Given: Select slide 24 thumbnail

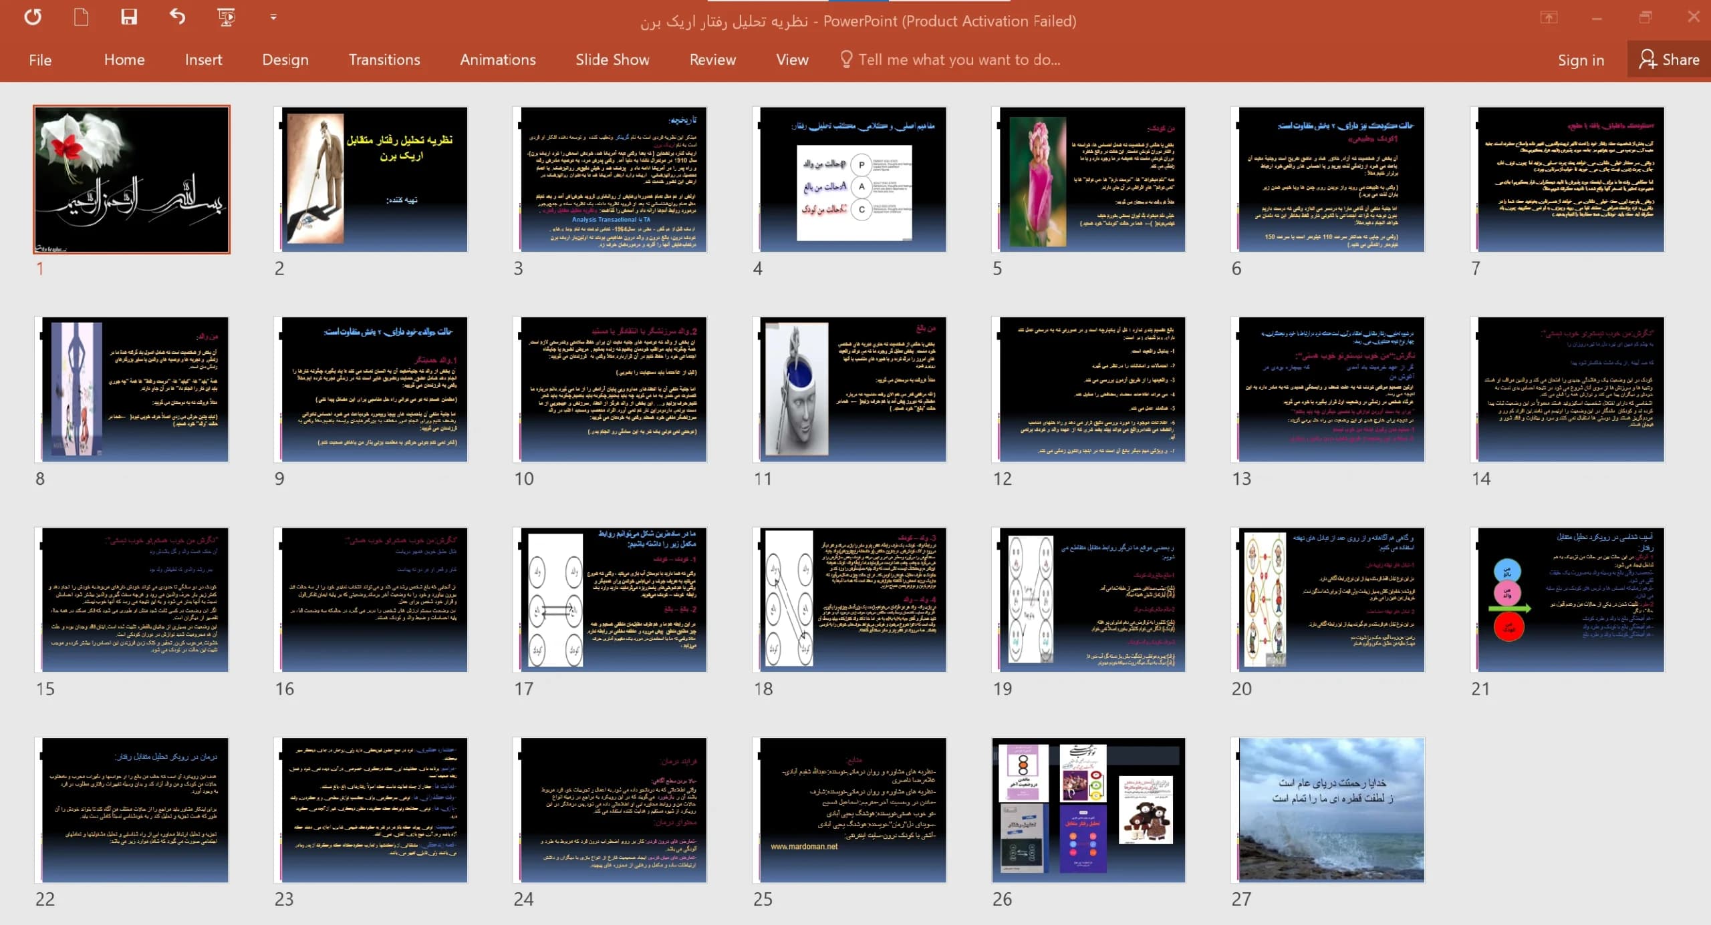Looking at the screenshot, I should coord(610,810).
